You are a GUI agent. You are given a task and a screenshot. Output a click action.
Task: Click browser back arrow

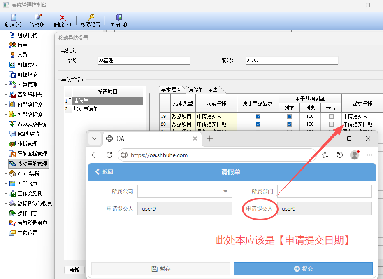tap(95, 155)
